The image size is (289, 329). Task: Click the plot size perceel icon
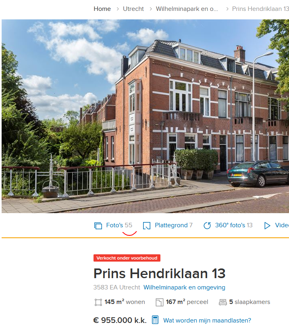[160, 302]
